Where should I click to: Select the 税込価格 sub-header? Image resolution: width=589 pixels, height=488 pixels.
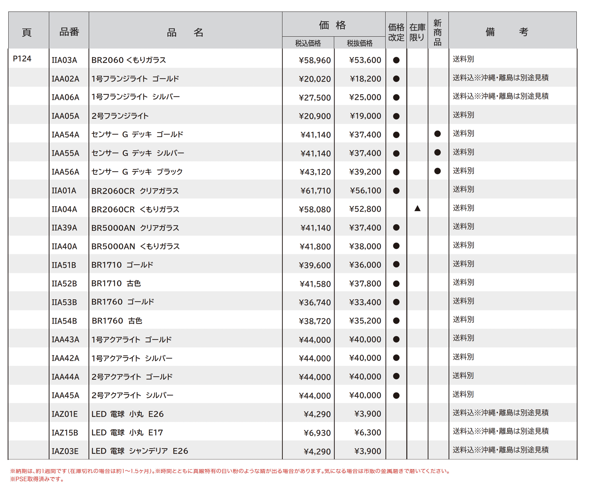308,43
